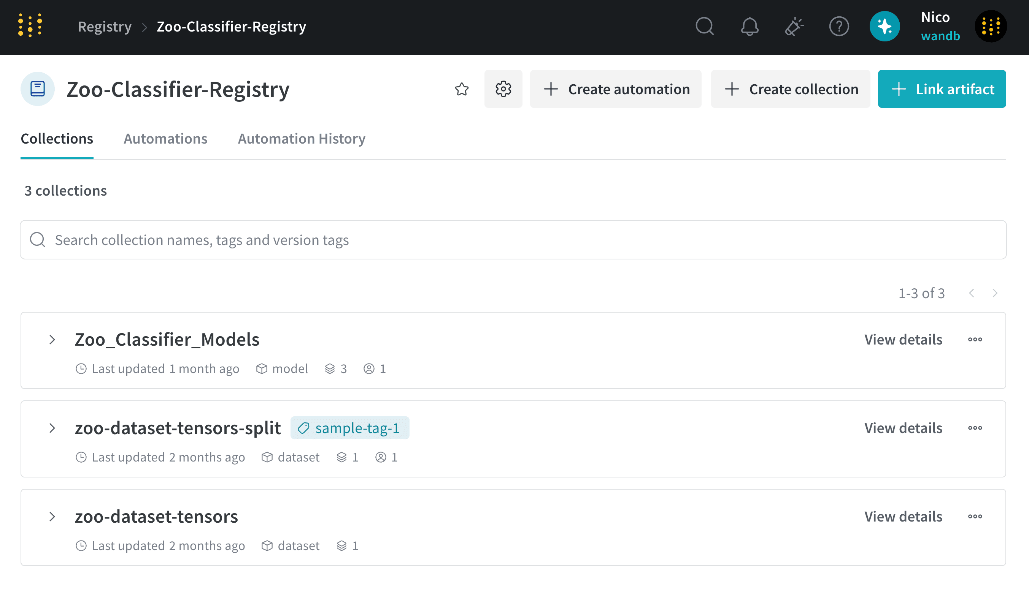Open more options for Zoo_Classifier_Models
This screenshot has height=607, width=1029.
click(x=975, y=340)
